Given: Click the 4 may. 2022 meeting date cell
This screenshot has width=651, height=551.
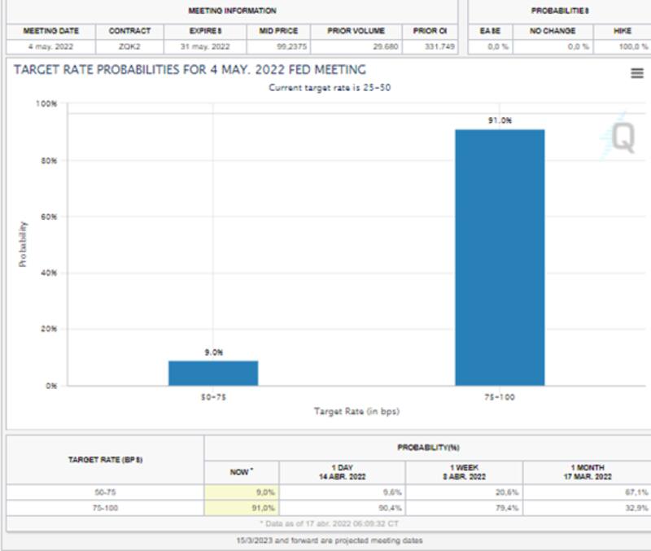Looking at the screenshot, I should tap(50, 46).
